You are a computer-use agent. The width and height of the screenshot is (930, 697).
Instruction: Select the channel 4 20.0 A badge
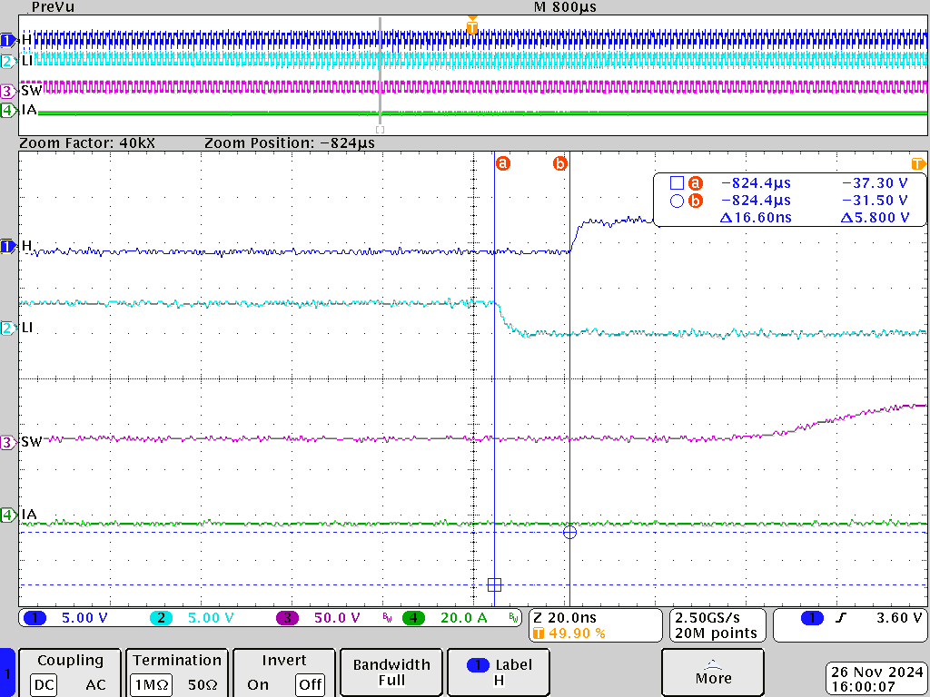coord(414,618)
